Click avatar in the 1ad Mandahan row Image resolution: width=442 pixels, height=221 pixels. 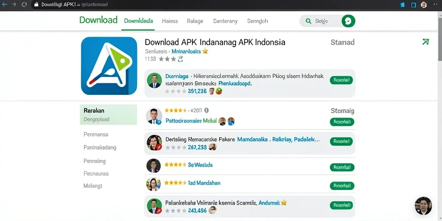coord(153,184)
